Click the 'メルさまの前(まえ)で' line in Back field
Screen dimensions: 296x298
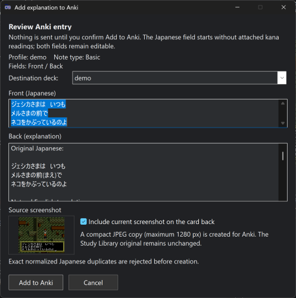click(36, 175)
